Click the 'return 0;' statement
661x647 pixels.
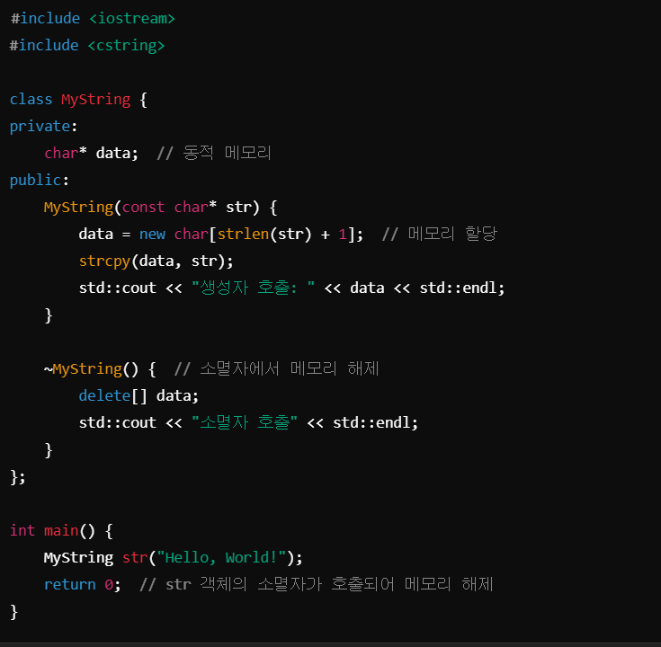[x=82, y=585]
